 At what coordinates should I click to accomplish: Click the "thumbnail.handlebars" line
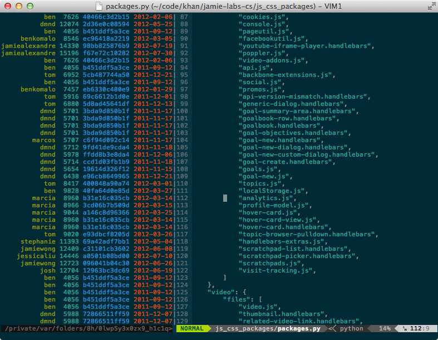pyautogui.click(x=283, y=314)
